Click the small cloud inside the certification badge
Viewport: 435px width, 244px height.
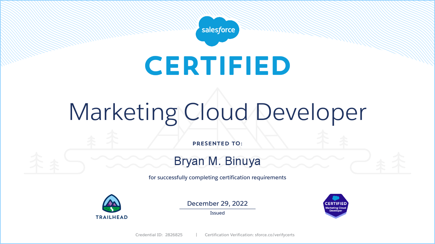(x=335, y=198)
